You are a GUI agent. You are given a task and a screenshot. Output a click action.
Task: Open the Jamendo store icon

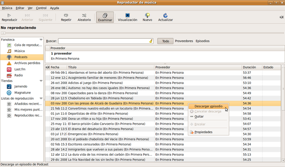[9, 86]
